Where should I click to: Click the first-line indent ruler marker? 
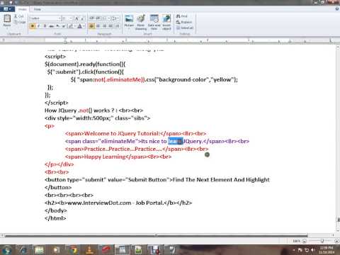tap(65, 39)
